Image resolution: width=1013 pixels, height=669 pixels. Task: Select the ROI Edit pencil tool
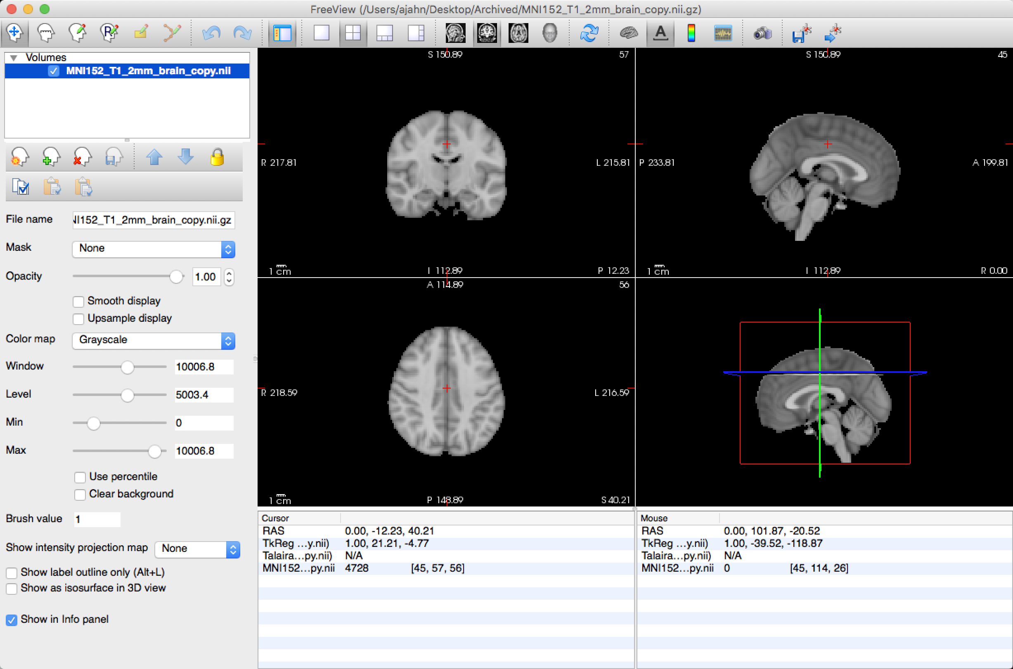pos(140,33)
